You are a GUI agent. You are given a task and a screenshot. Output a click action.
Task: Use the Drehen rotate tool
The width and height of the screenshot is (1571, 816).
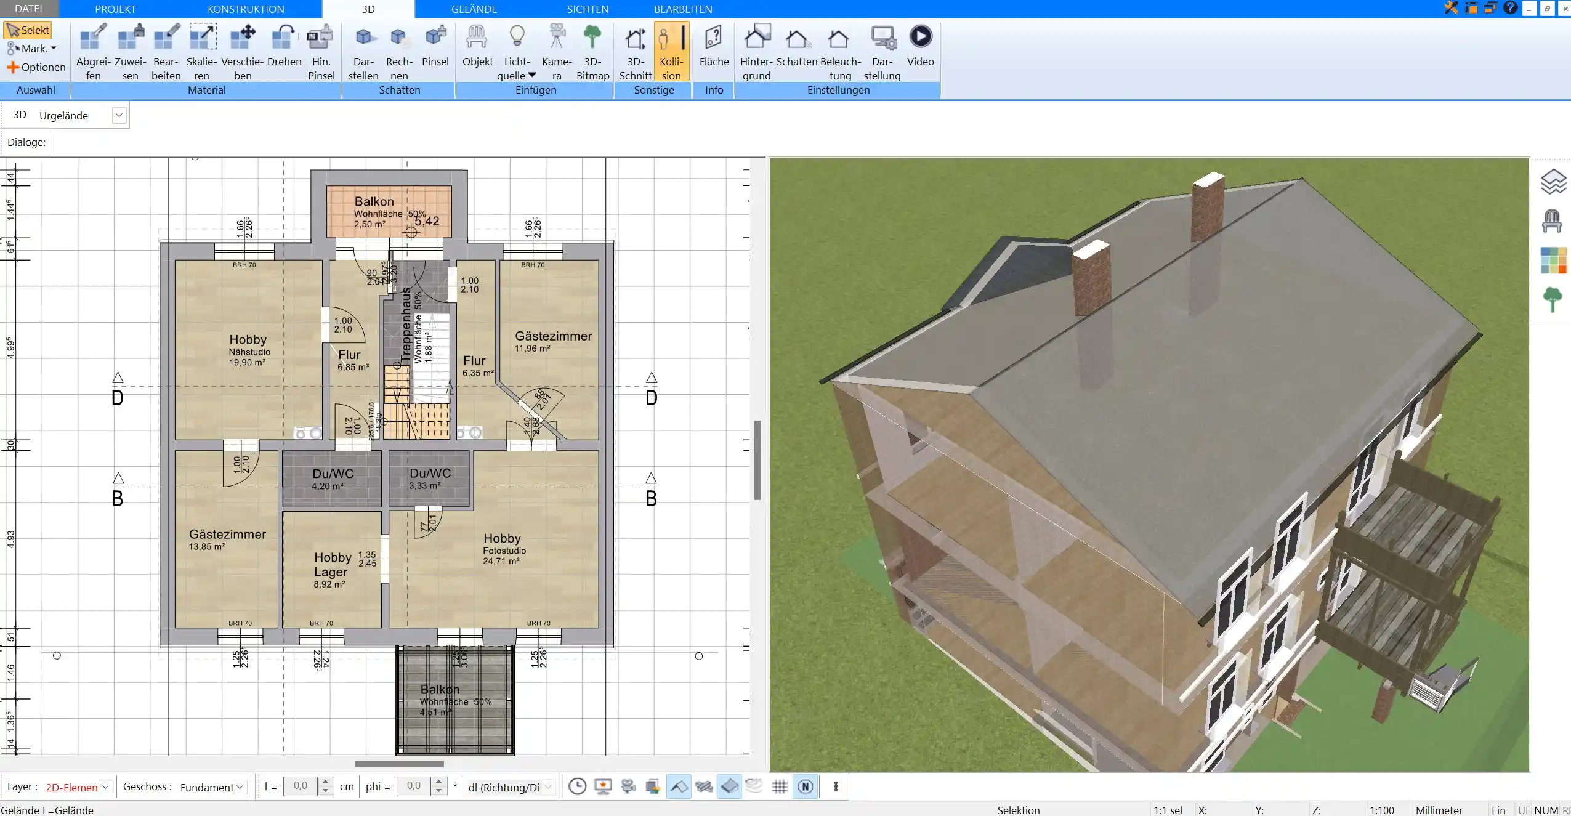285,46
